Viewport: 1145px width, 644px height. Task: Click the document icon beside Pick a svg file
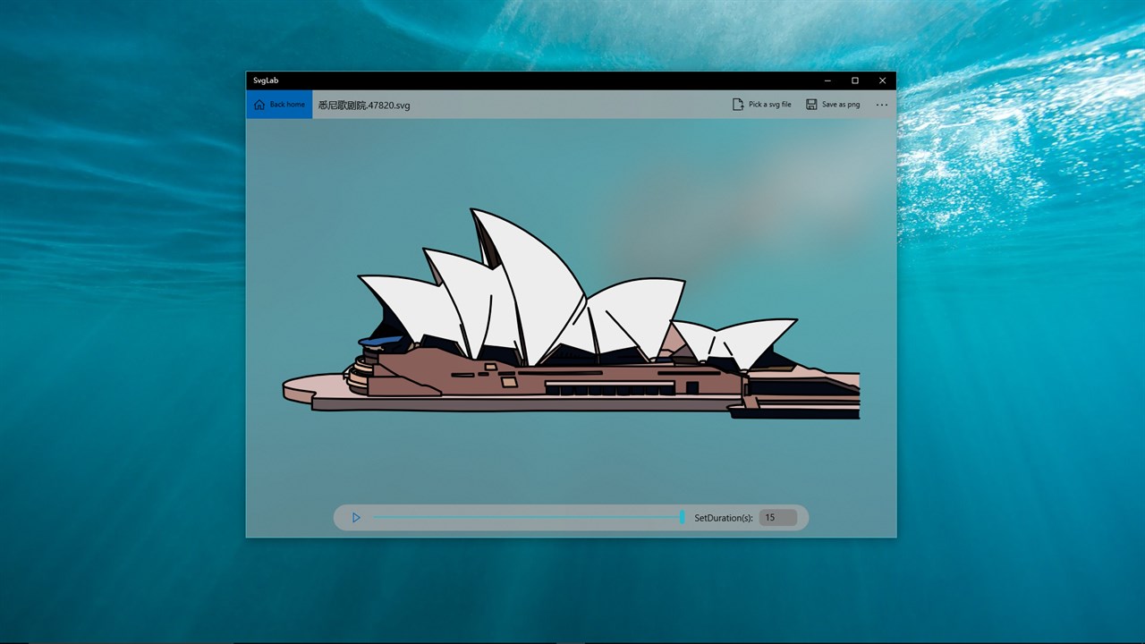pyautogui.click(x=738, y=105)
